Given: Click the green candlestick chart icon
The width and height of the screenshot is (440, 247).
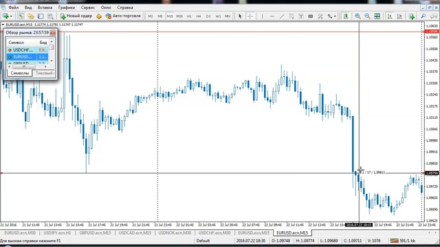Looking at the screenshot, I should coord(346,16).
